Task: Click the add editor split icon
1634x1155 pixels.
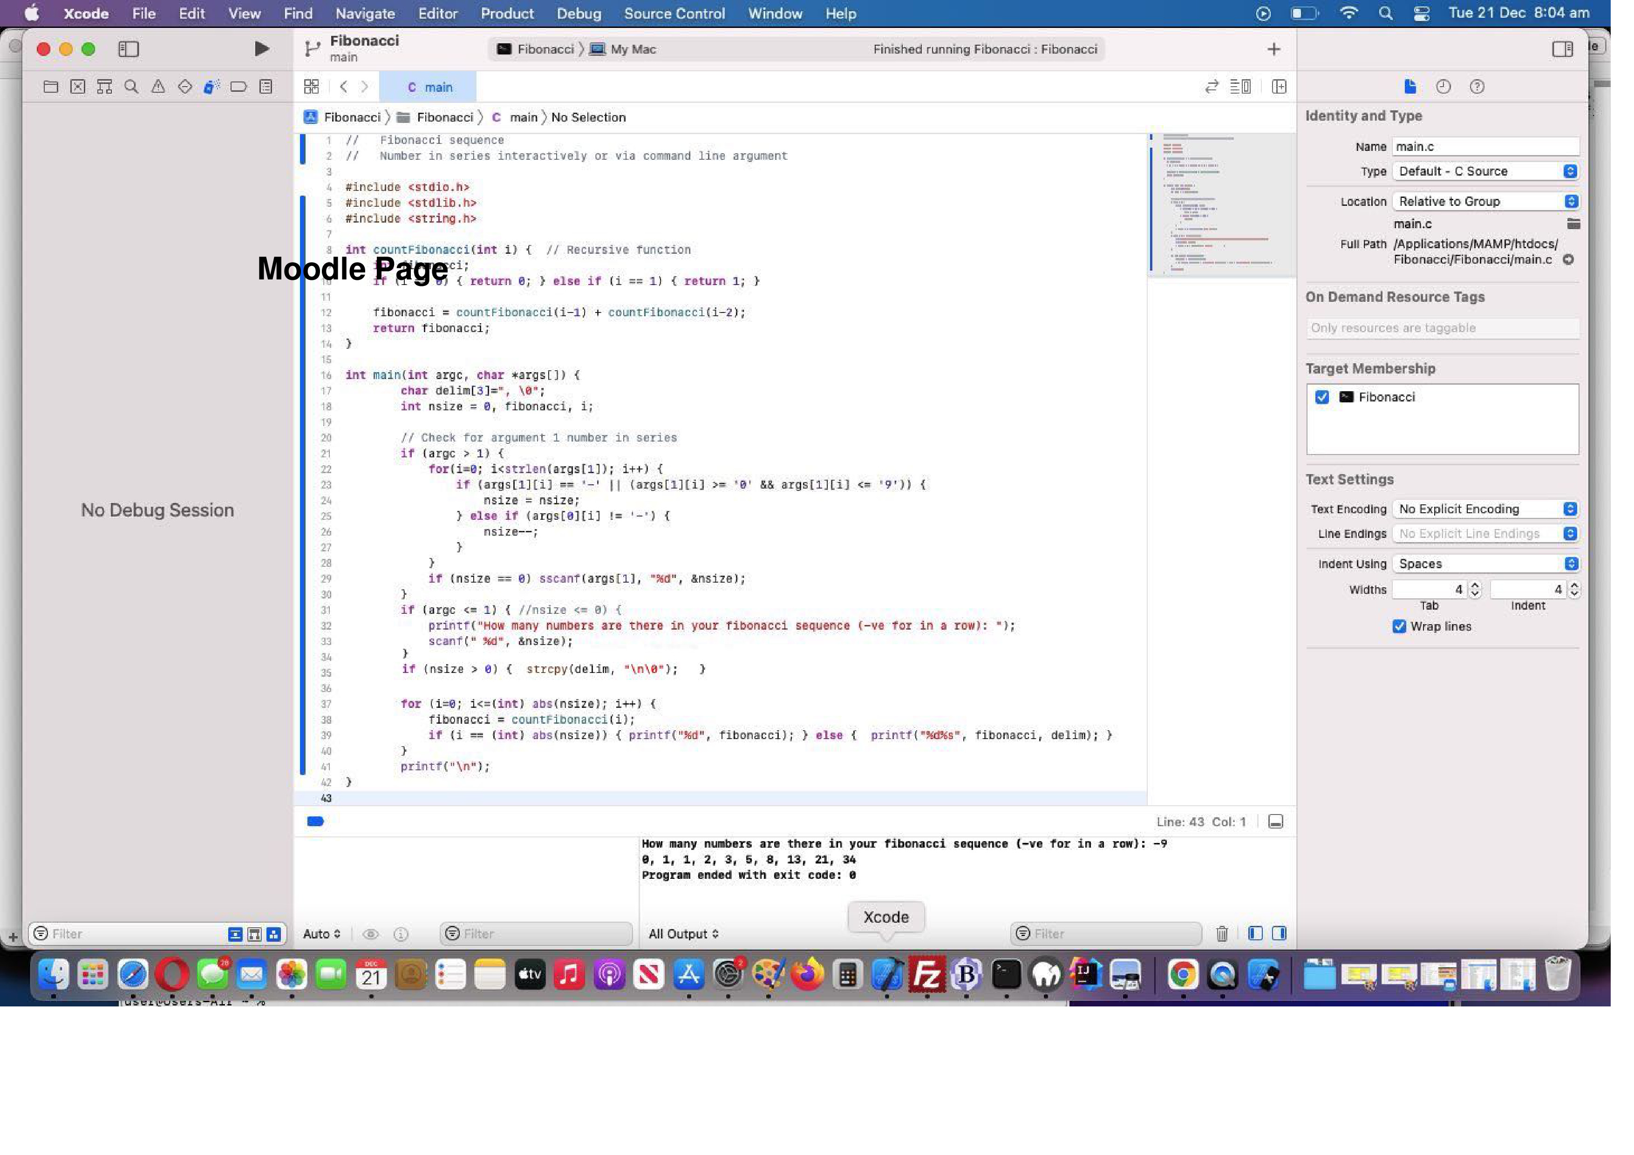Action: [x=1279, y=87]
